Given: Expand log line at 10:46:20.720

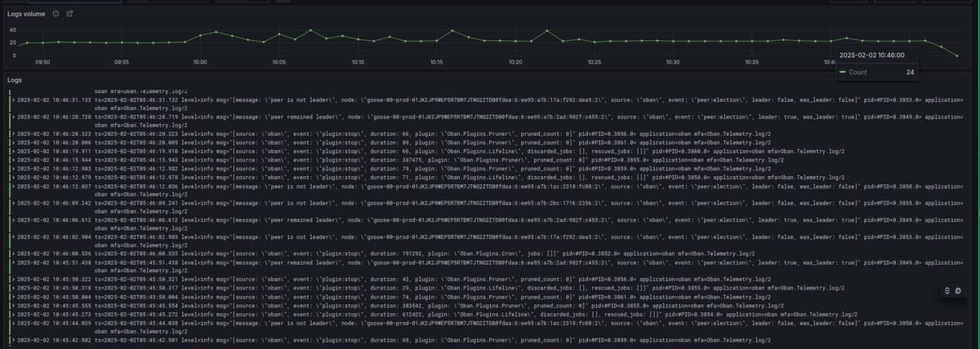Looking at the screenshot, I should pyautogui.click(x=12, y=117).
